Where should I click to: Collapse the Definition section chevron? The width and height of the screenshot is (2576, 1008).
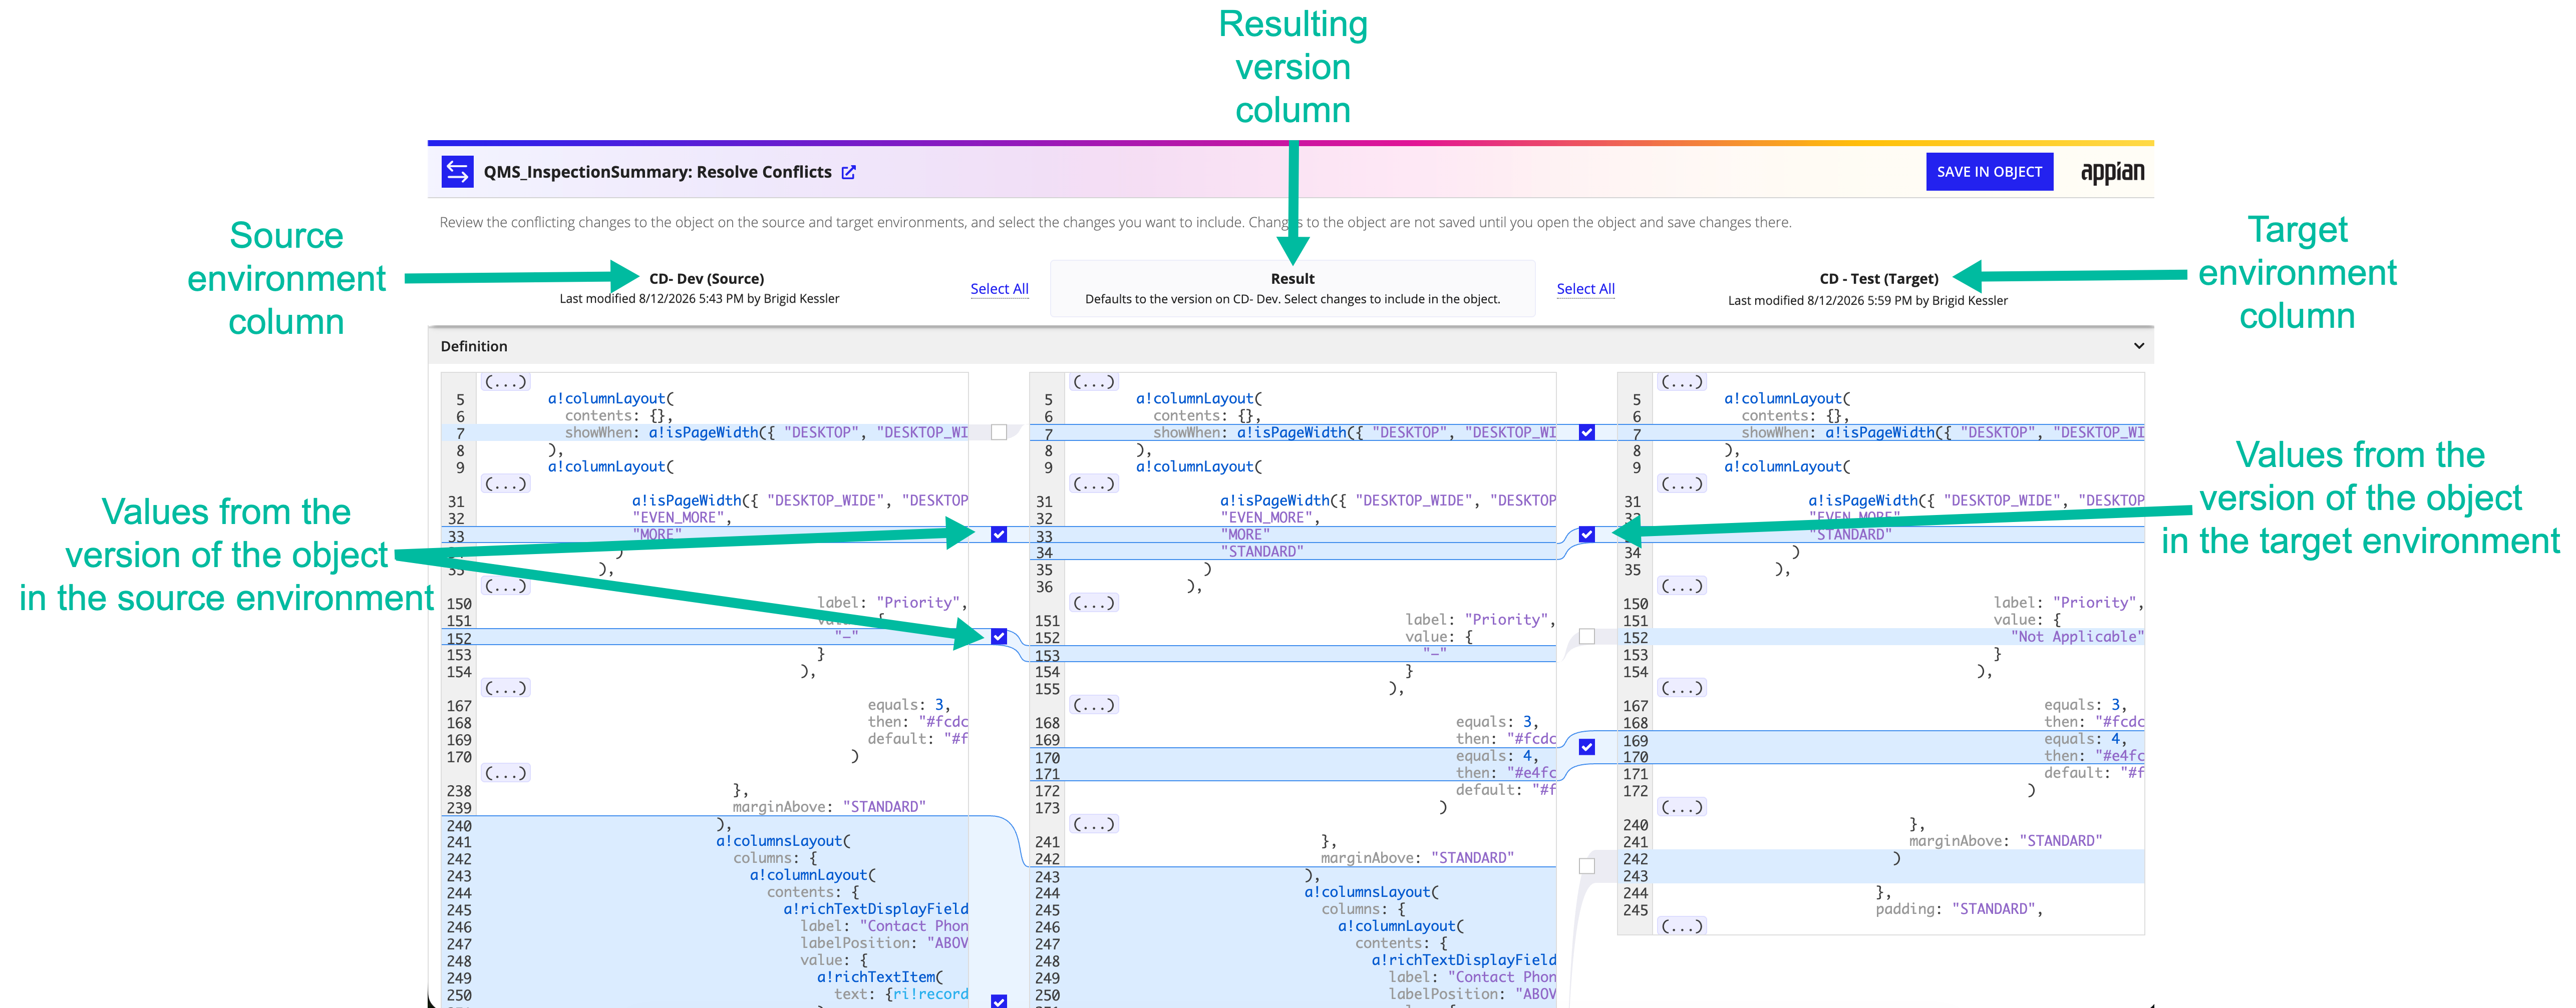[x=2138, y=346]
